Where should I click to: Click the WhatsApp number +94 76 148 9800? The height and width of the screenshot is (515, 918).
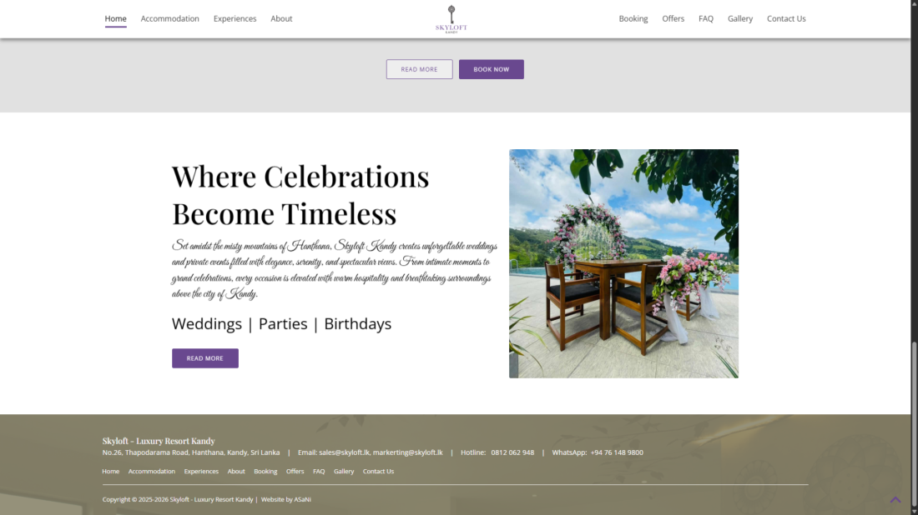click(617, 452)
